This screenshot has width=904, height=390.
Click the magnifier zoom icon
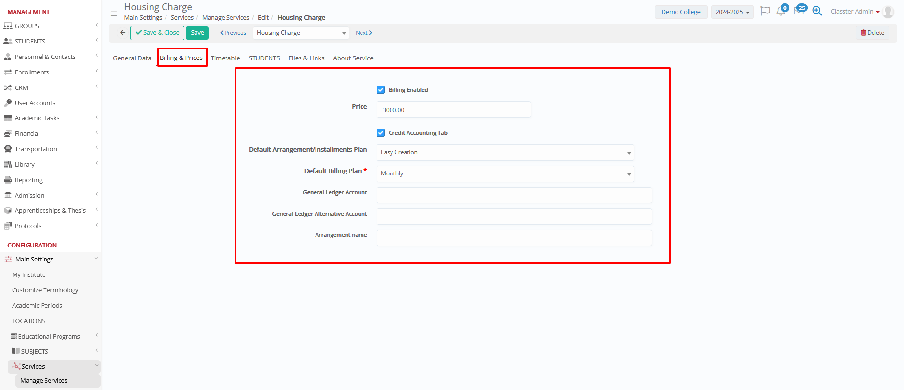tap(817, 11)
